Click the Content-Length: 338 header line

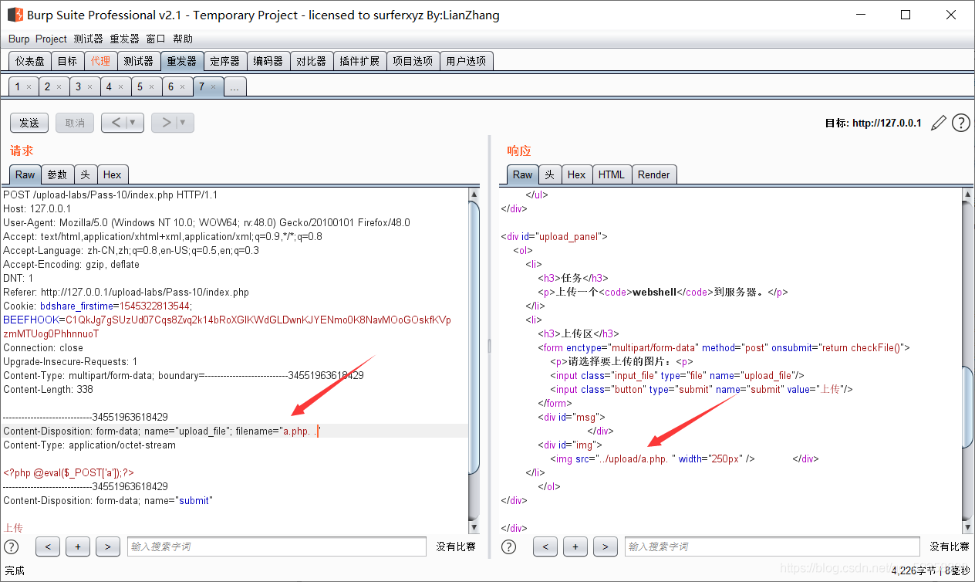pos(49,389)
